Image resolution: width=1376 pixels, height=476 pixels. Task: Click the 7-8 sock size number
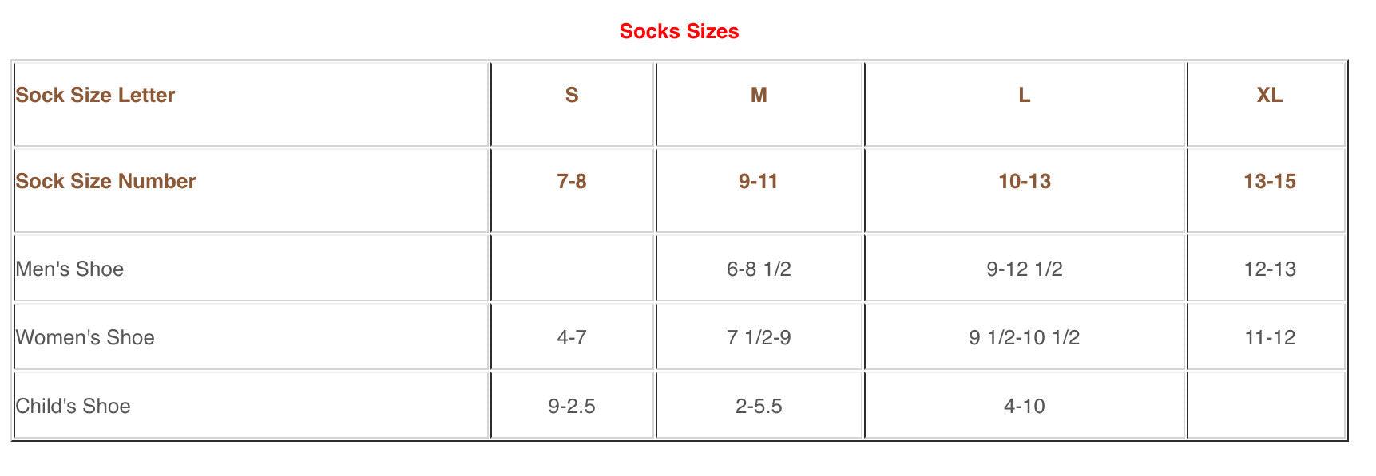point(572,182)
